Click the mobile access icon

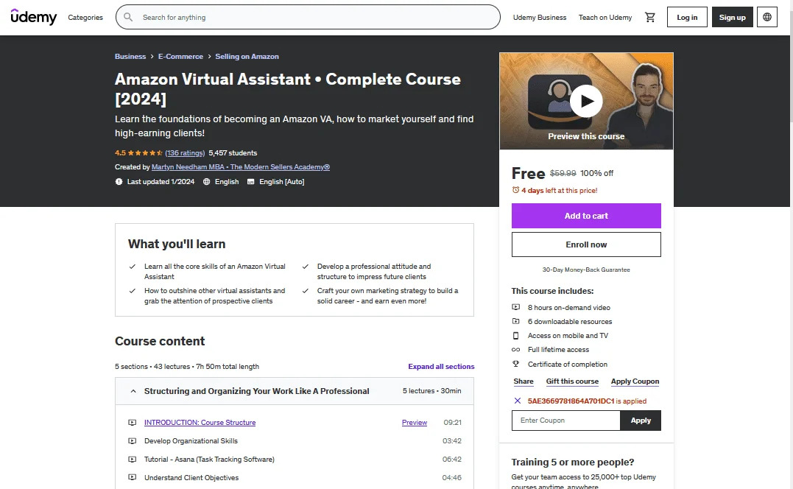click(x=515, y=335)
